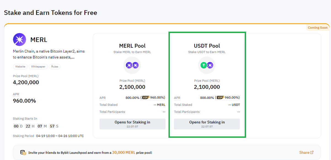Open the Website link

(x=20, y=67)
